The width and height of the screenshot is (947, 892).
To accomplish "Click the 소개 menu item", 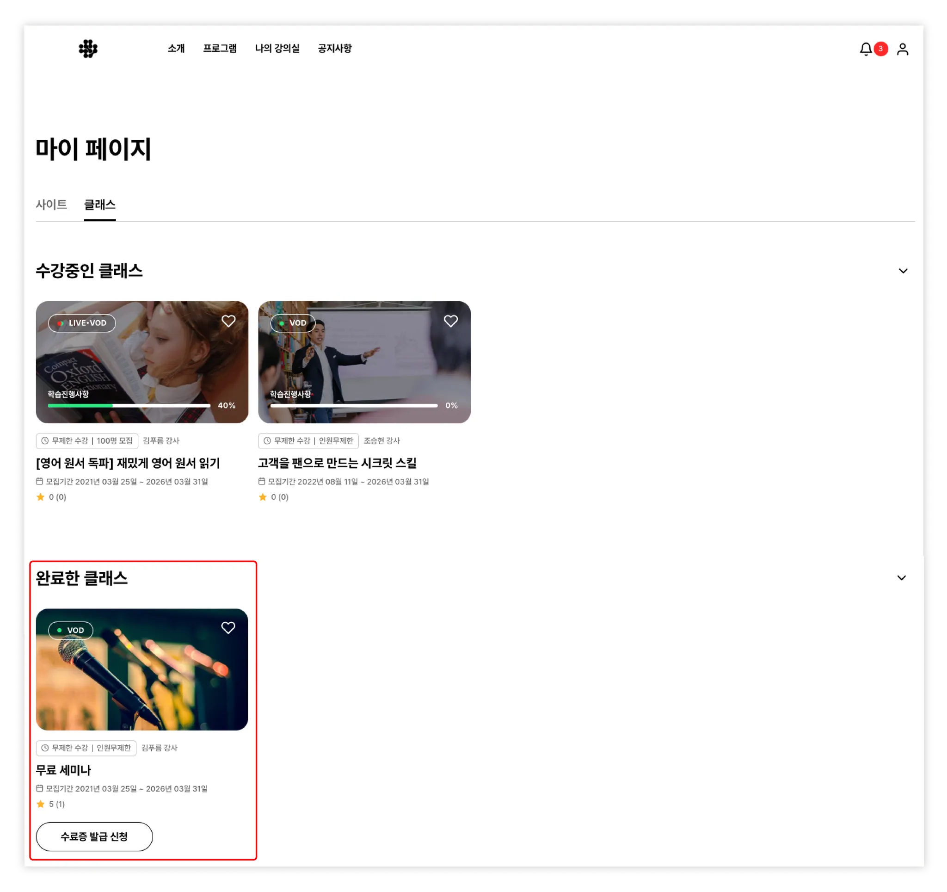I will tap(176, 49).
